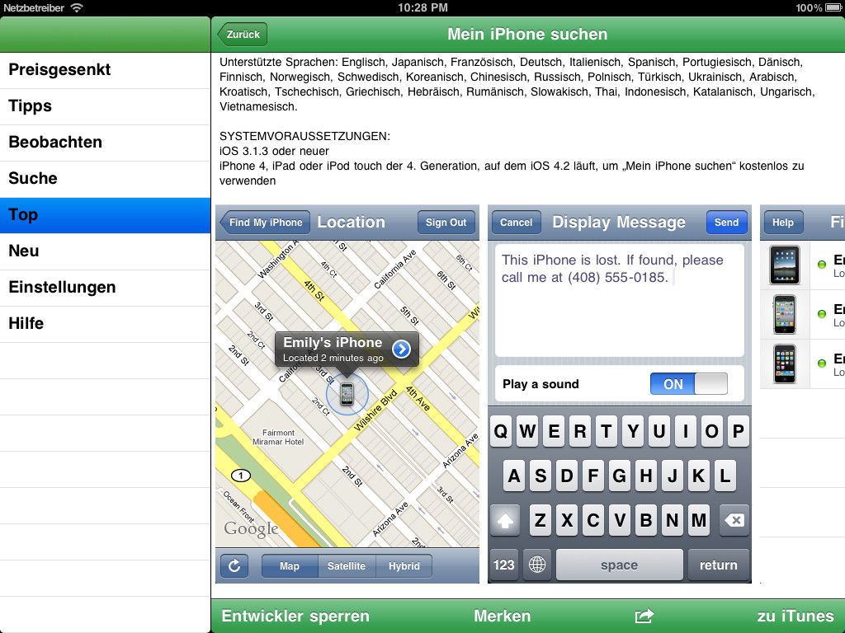Tap the globe keyboard language key

click(536, 565)
